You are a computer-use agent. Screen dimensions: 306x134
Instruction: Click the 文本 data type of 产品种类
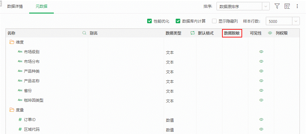coord(170,72)
